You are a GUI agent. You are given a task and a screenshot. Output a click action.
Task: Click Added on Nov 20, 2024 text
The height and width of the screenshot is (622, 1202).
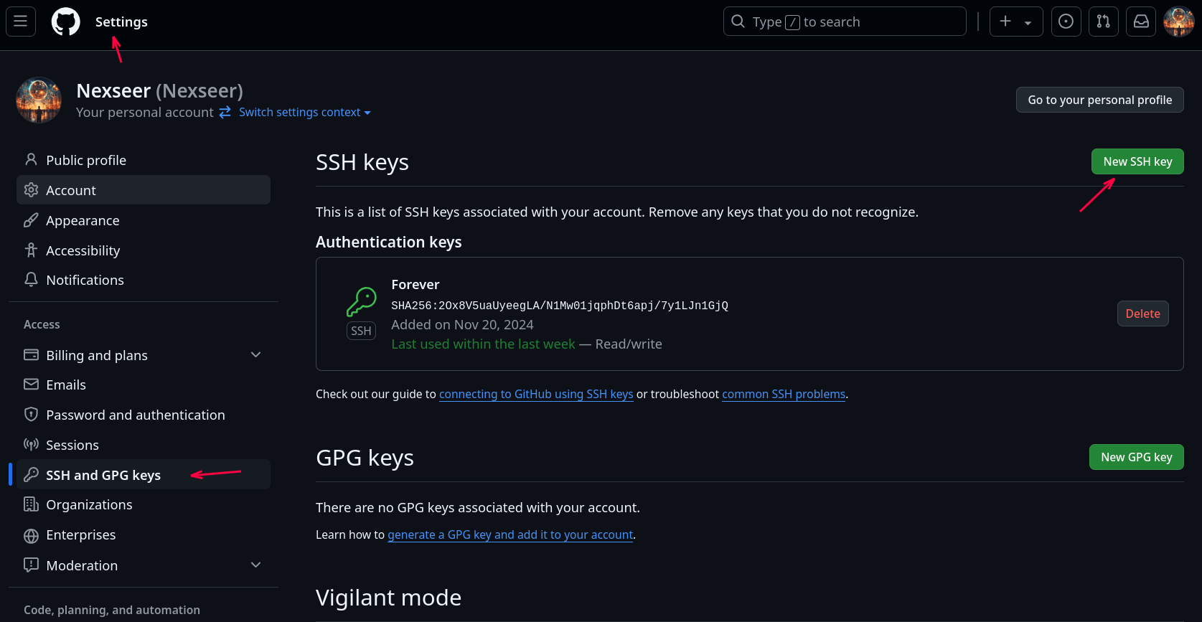coord(462,325)
